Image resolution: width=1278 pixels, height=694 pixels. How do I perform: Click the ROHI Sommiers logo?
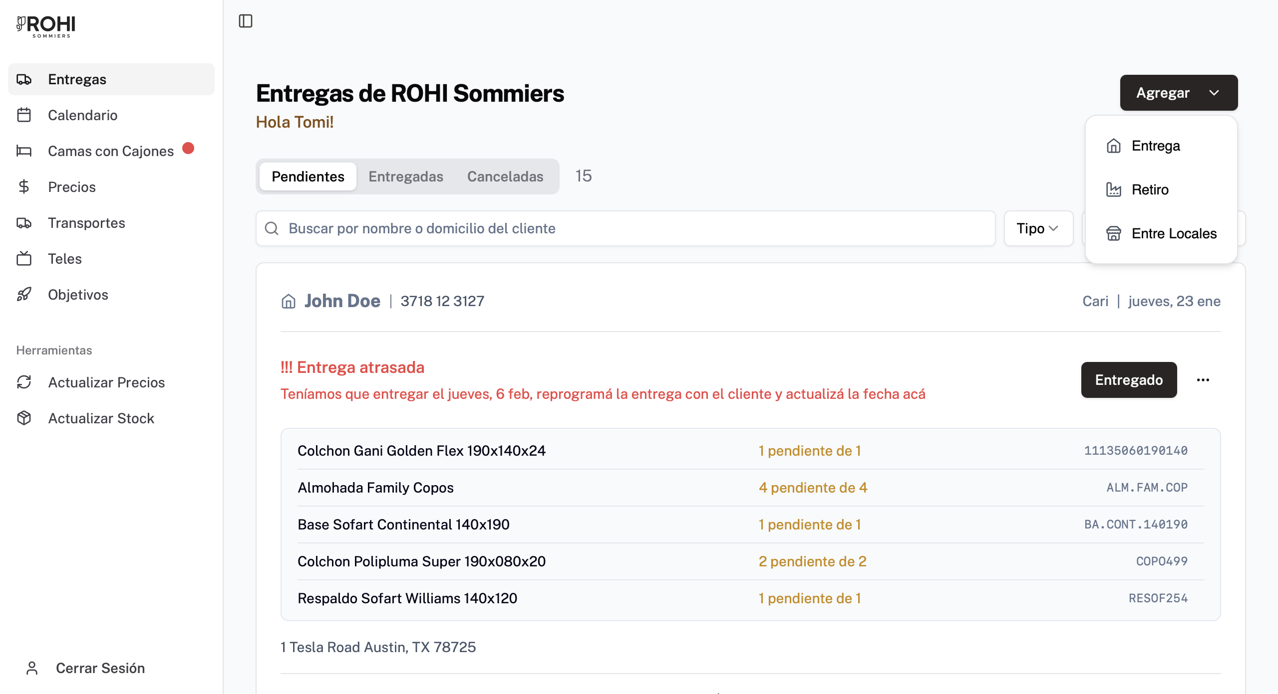(x=46, y=26)
